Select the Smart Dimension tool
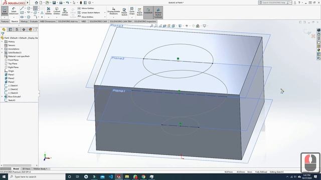 pos(14,11)
